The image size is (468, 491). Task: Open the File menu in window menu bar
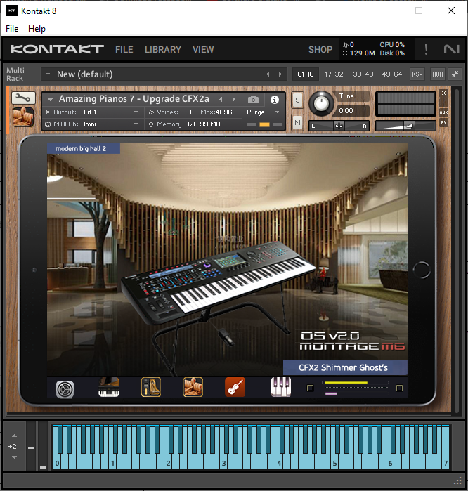tap(12, 29)
